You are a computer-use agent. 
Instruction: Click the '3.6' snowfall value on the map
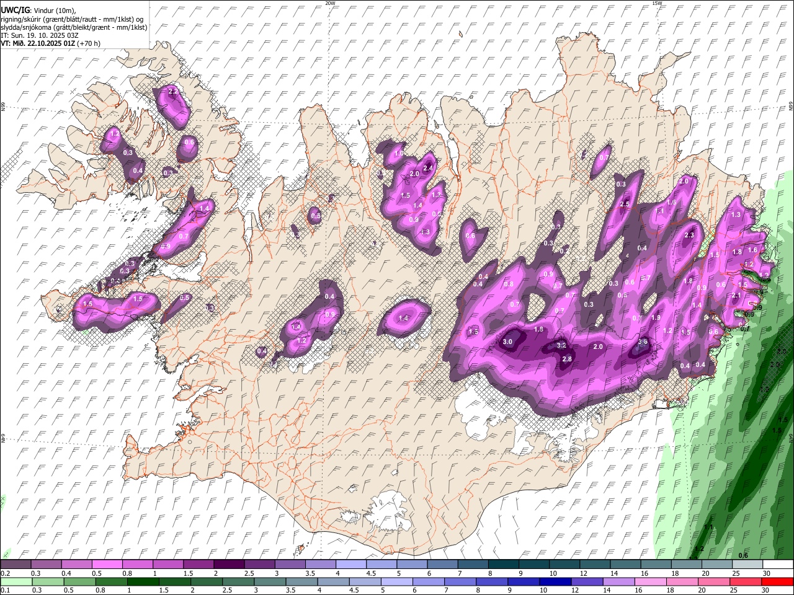[x=643, y=342]
